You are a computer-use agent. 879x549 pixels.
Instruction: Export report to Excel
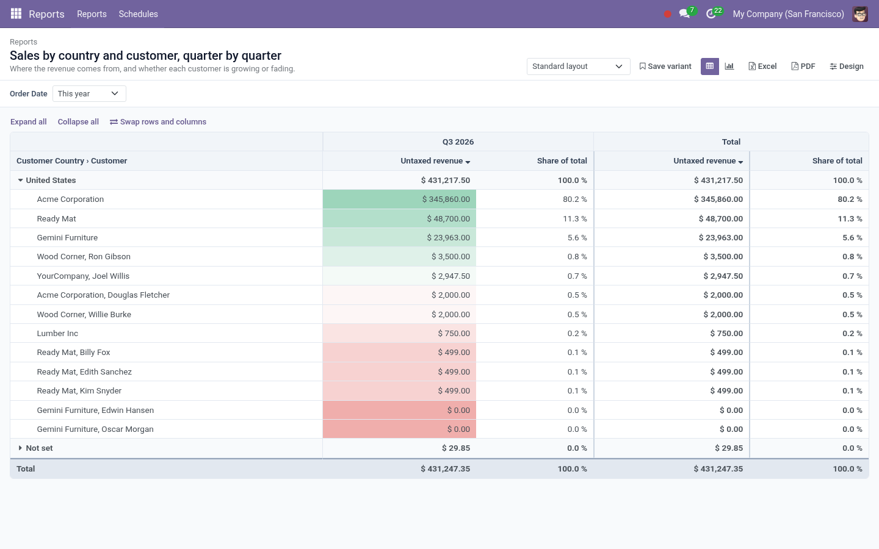pyautogui.click(x=762, y=66)
